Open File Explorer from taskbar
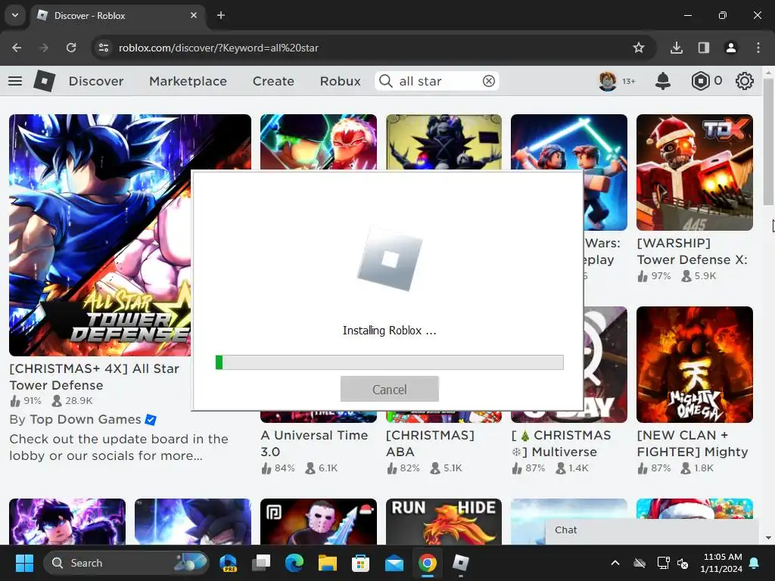775x581 pixels. coord(327,563)
